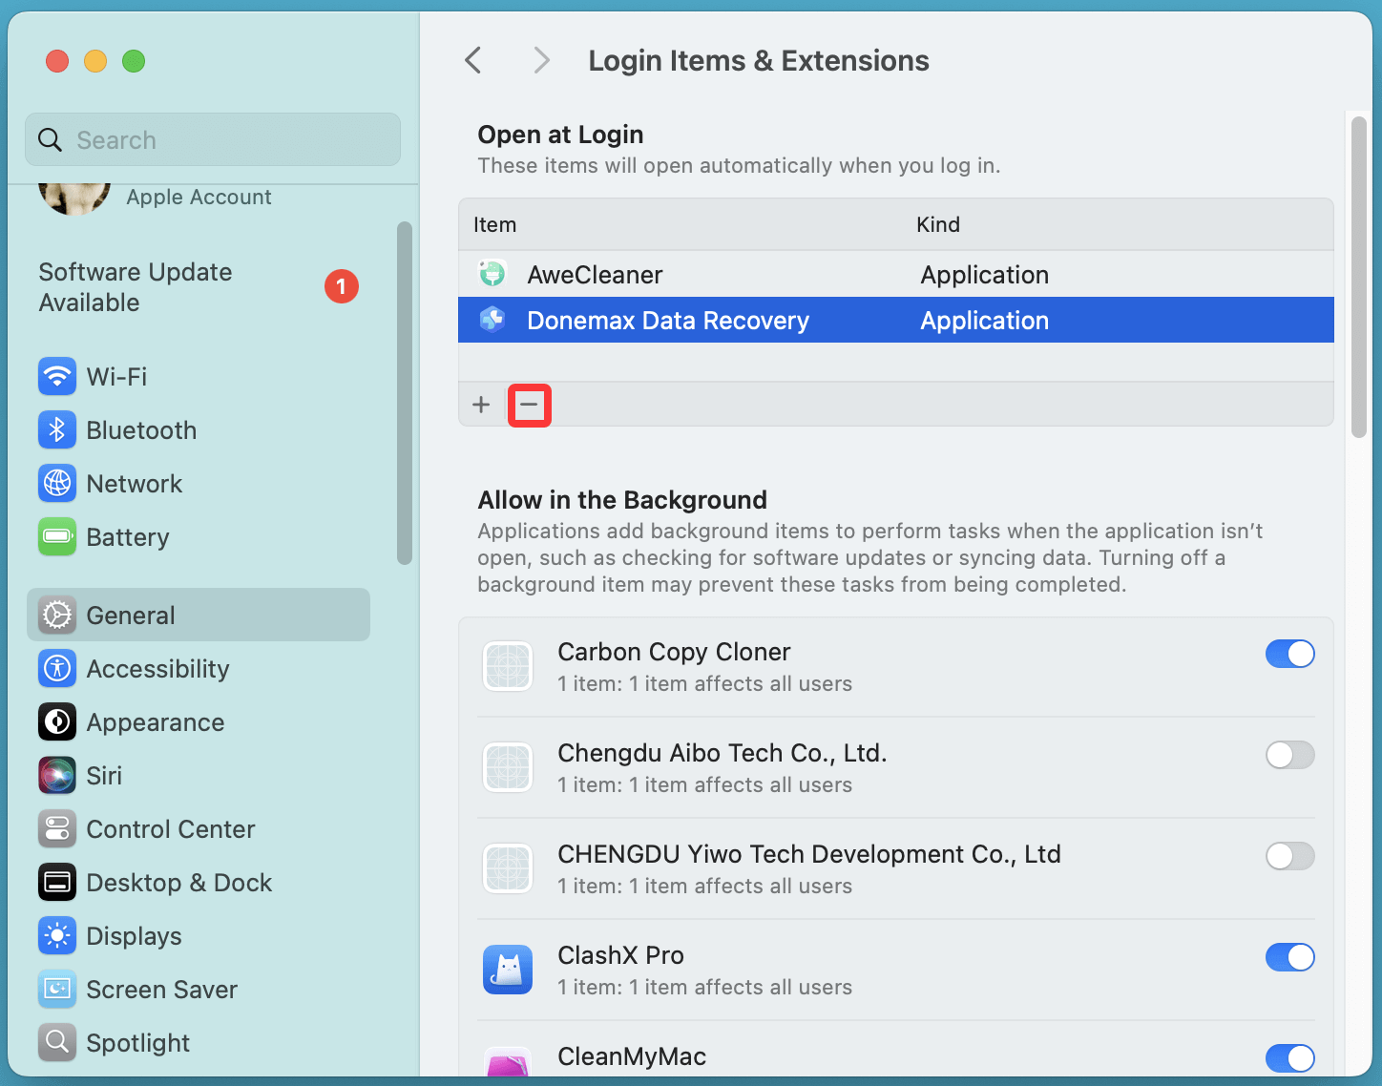This screenshot has height=1086, width=1382.
Task: Select Desktop & Dock in sidebar
Action: click(x=178, y=883)
